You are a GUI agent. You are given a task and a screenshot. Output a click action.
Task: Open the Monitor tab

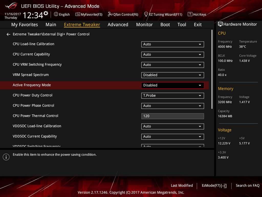144,25
